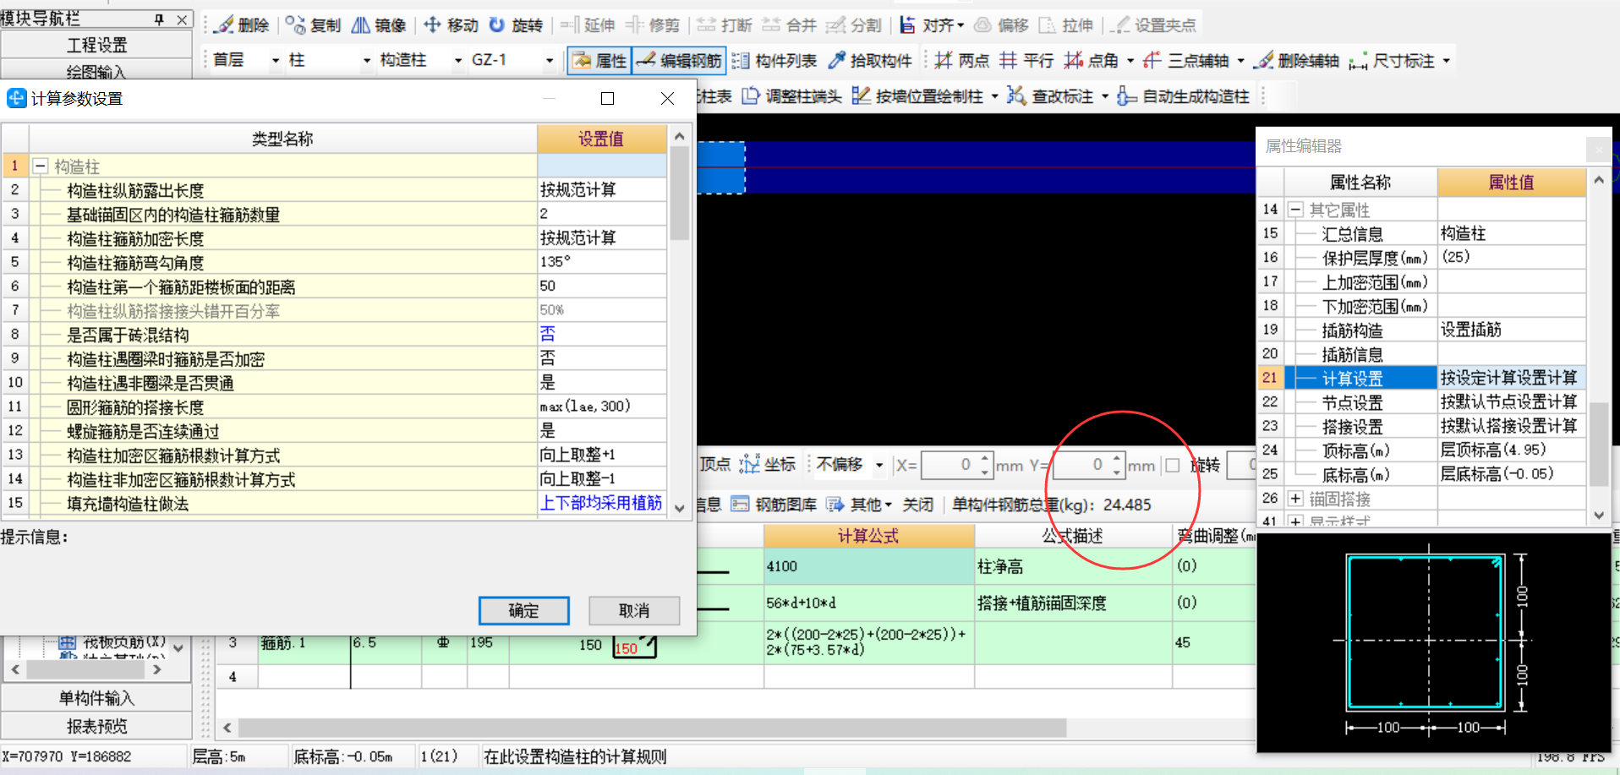Open the 构造柱 subtype dropdown

pyautogui.click(x=458, y=61)
